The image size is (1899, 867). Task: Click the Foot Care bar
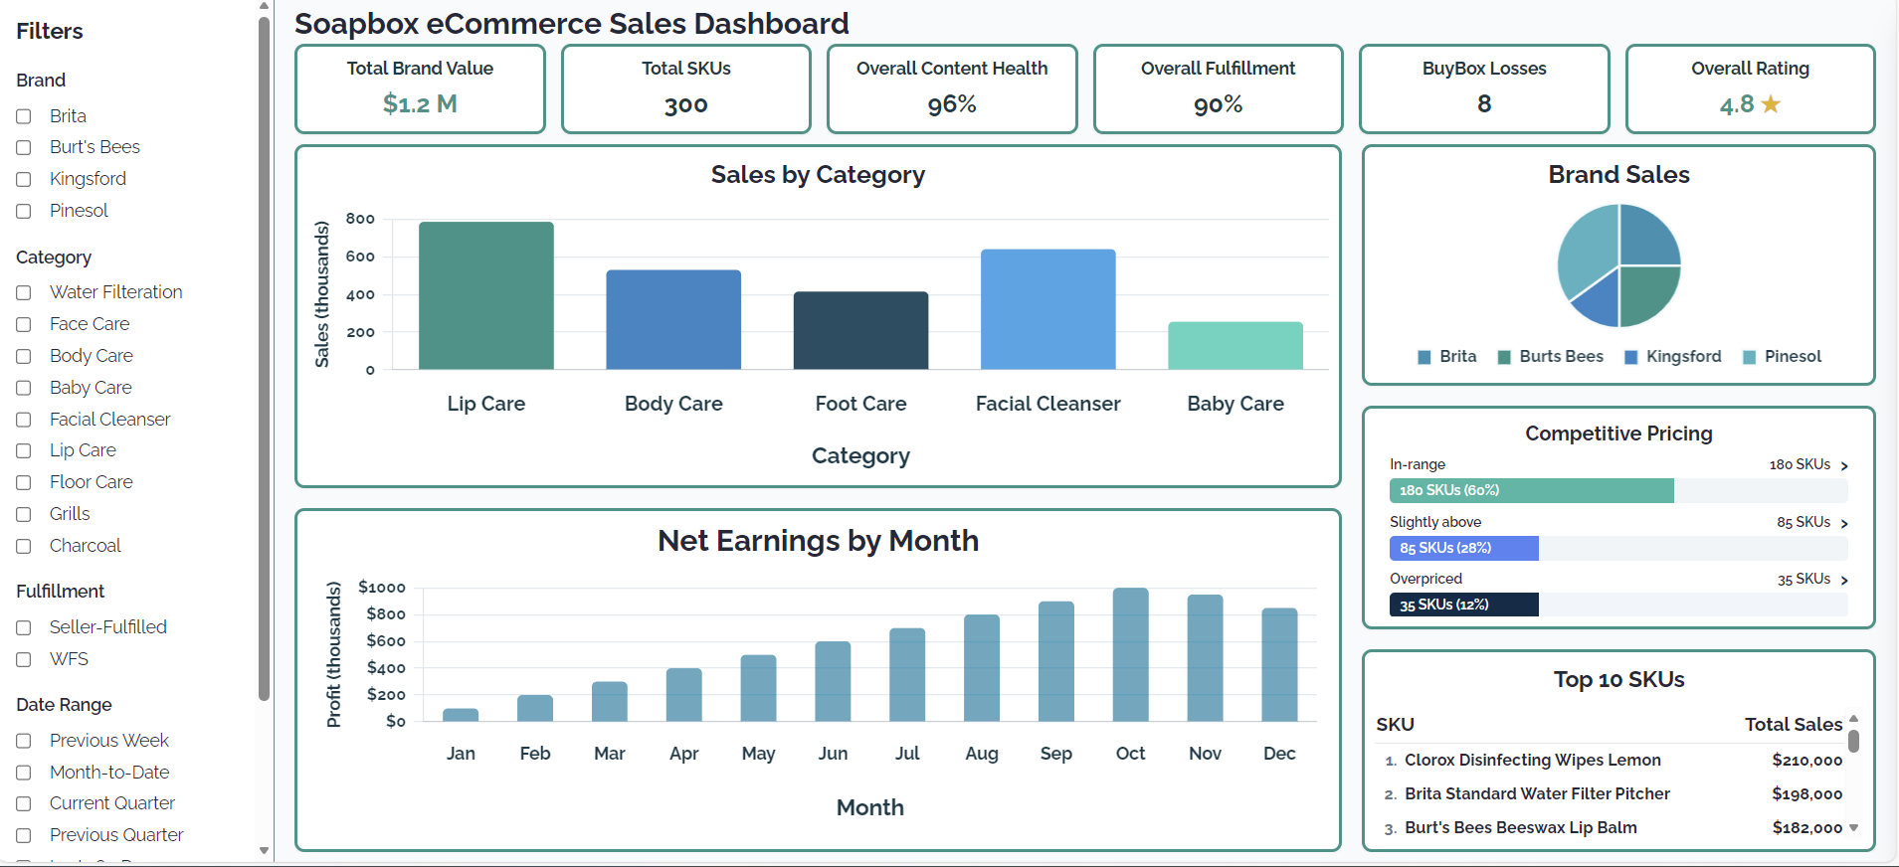click(x=861, y=331)
